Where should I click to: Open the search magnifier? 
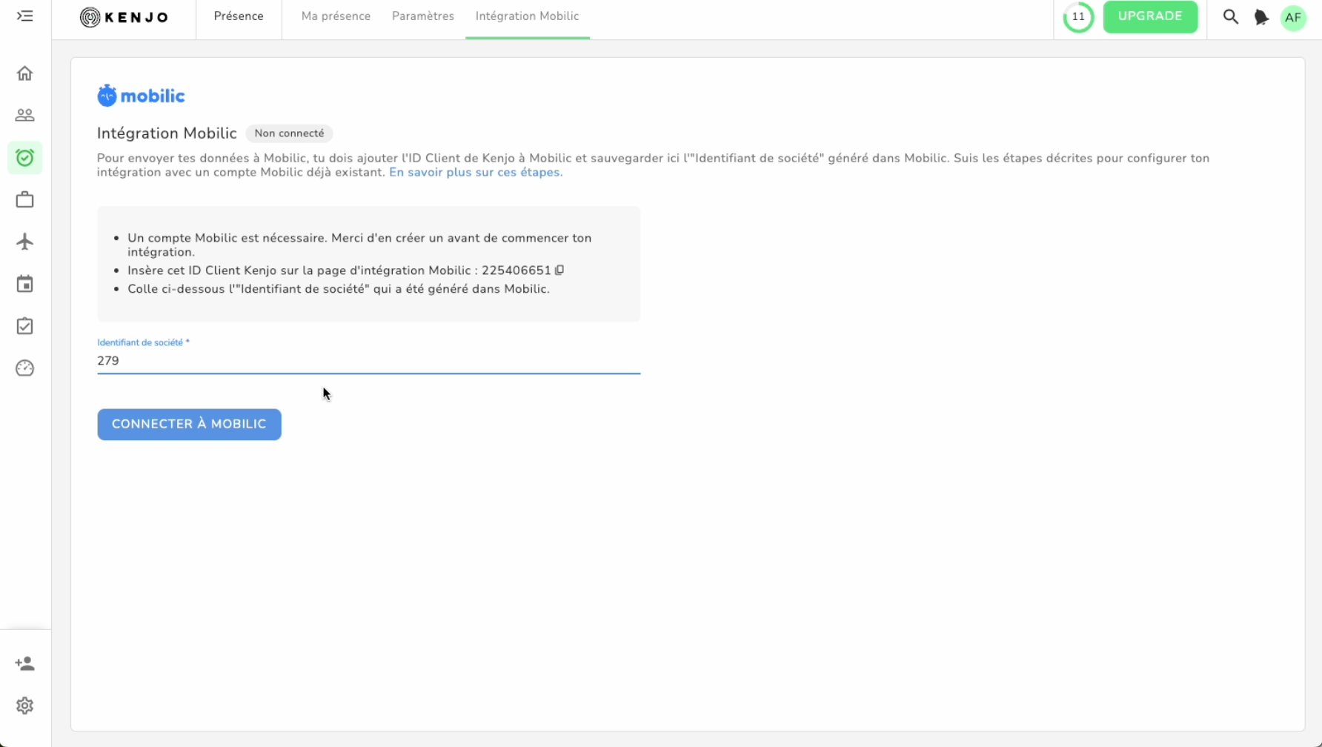[1231, 16]
